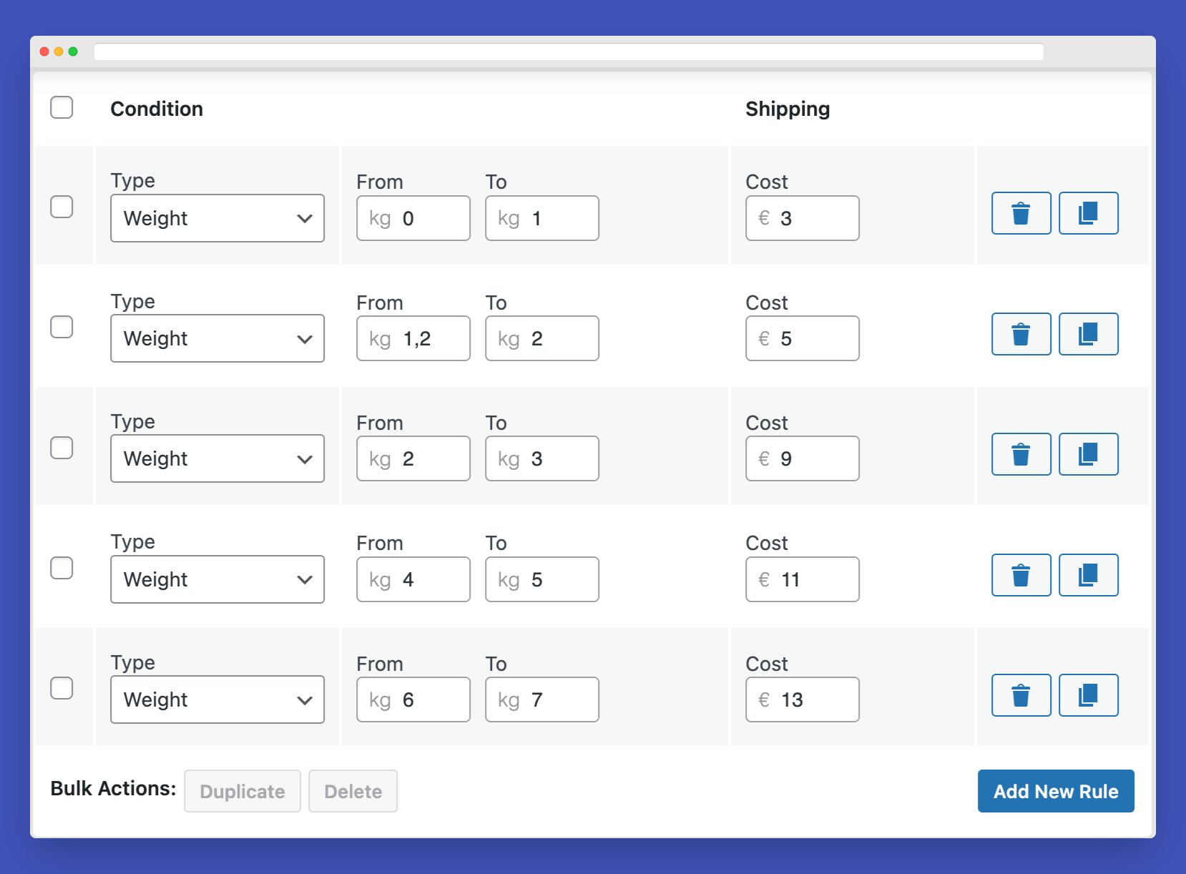The width and height of the screenshot is (1186, 874).
Task: Duplicate the rule costing €5
Action: click(x=1088, y=334)
